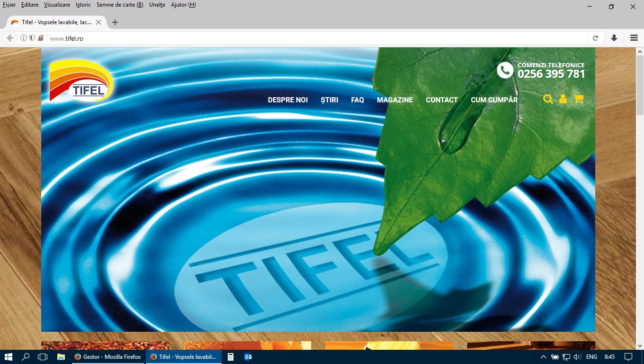Close the Tifel browser tab

pyautogui.click(x=98, y=22)
